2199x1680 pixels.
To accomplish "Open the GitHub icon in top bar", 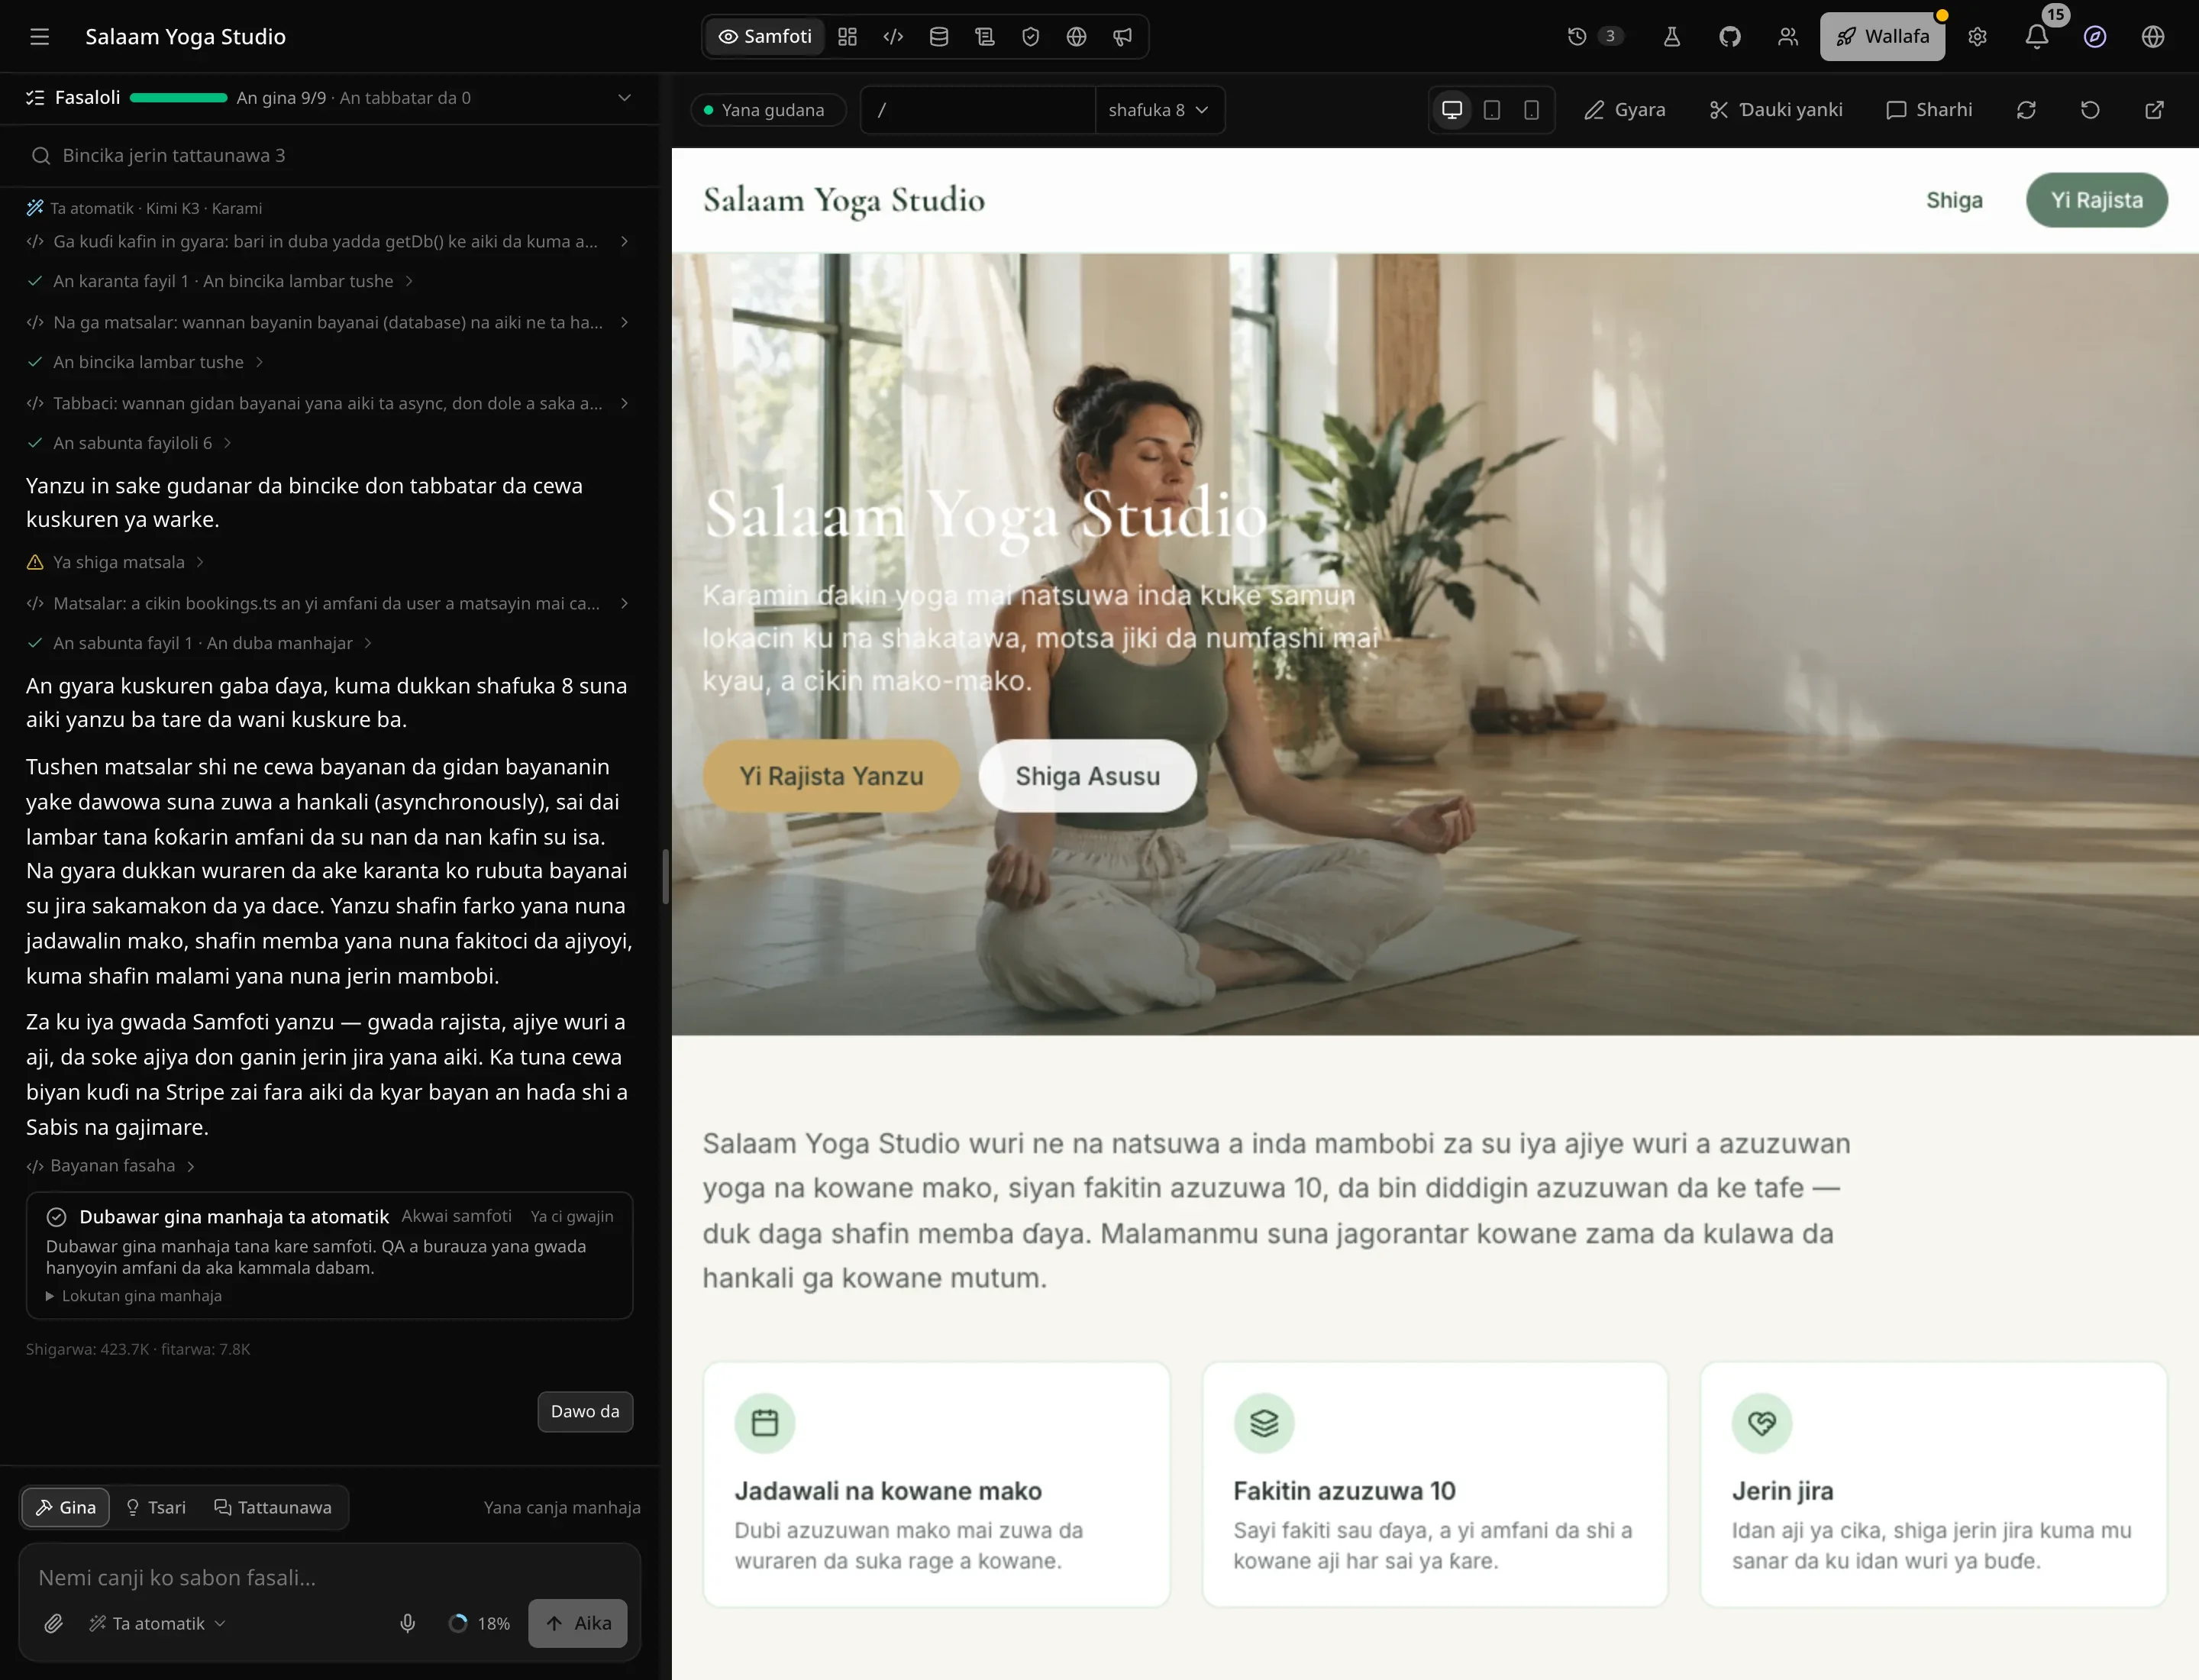I will coord(1729,37).
